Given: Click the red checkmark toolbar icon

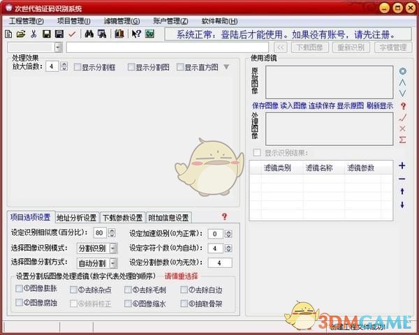Looking at the screenshot, I should click(72, 33).
